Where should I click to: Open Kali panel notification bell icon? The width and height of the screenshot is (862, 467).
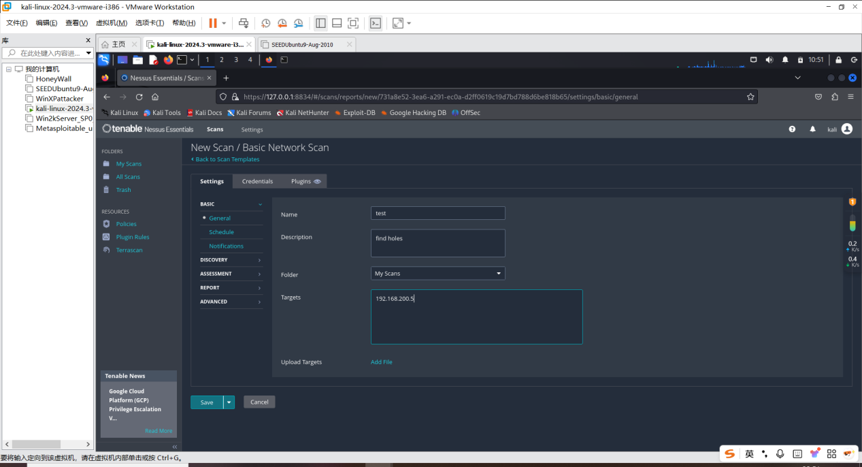click(x=785, y=60)
